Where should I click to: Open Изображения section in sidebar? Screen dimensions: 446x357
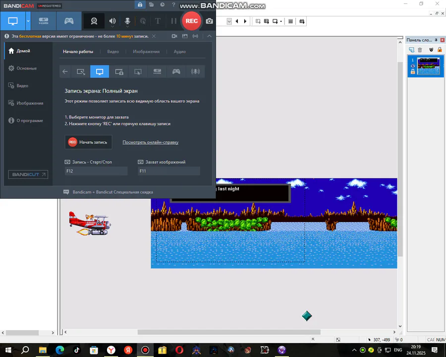(x=28, y=103)
